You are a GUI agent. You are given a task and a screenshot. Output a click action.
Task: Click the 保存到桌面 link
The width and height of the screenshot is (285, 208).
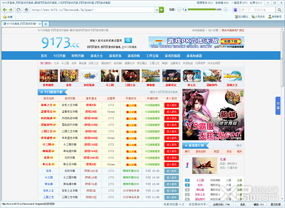[199, 30]
